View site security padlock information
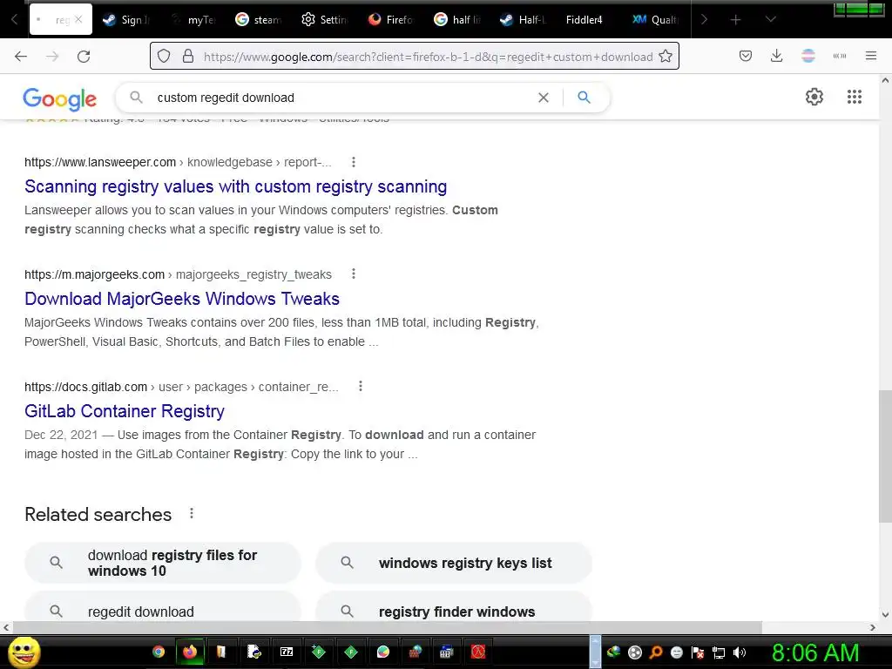The width and height of the screenshot is (892, 669). point(188,57)
